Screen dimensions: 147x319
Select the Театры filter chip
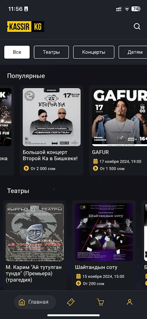click(x=51, y=52)
